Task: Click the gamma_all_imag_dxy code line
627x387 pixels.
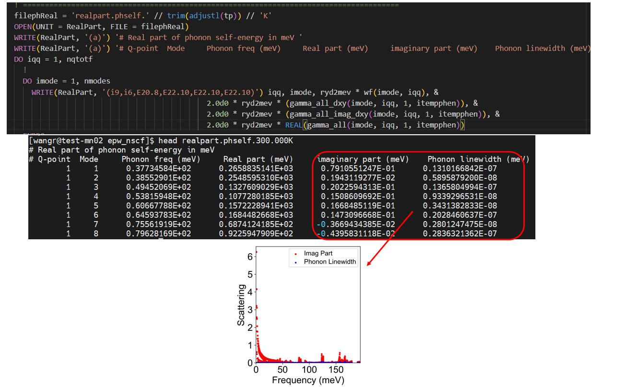Action: [354, 114]
